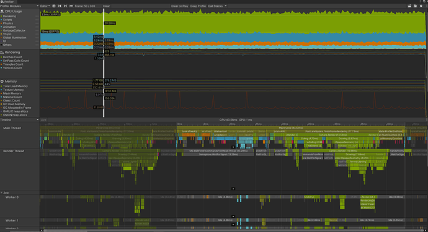The height and width of the screenshot is (232, 428).
Task: Click the save profiler data icon
Action: coord(415,6)
